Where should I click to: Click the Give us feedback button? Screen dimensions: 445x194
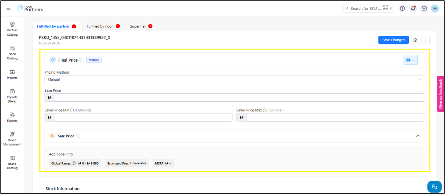pyautogui.click(x=440, y=94)
